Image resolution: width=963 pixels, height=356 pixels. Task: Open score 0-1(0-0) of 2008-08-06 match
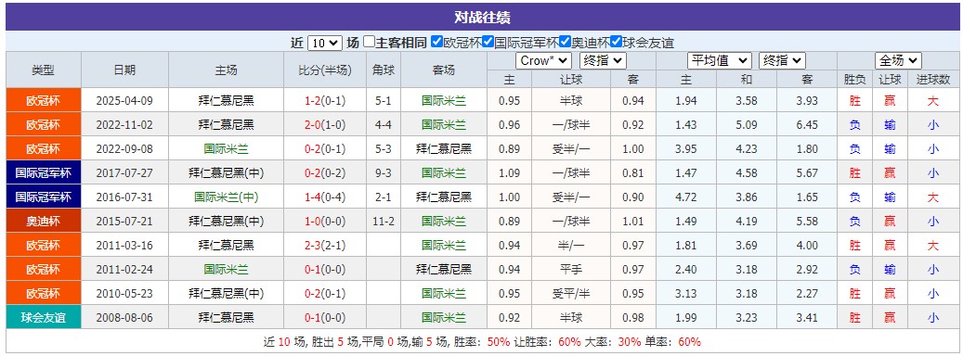click(x=325, y=318)
